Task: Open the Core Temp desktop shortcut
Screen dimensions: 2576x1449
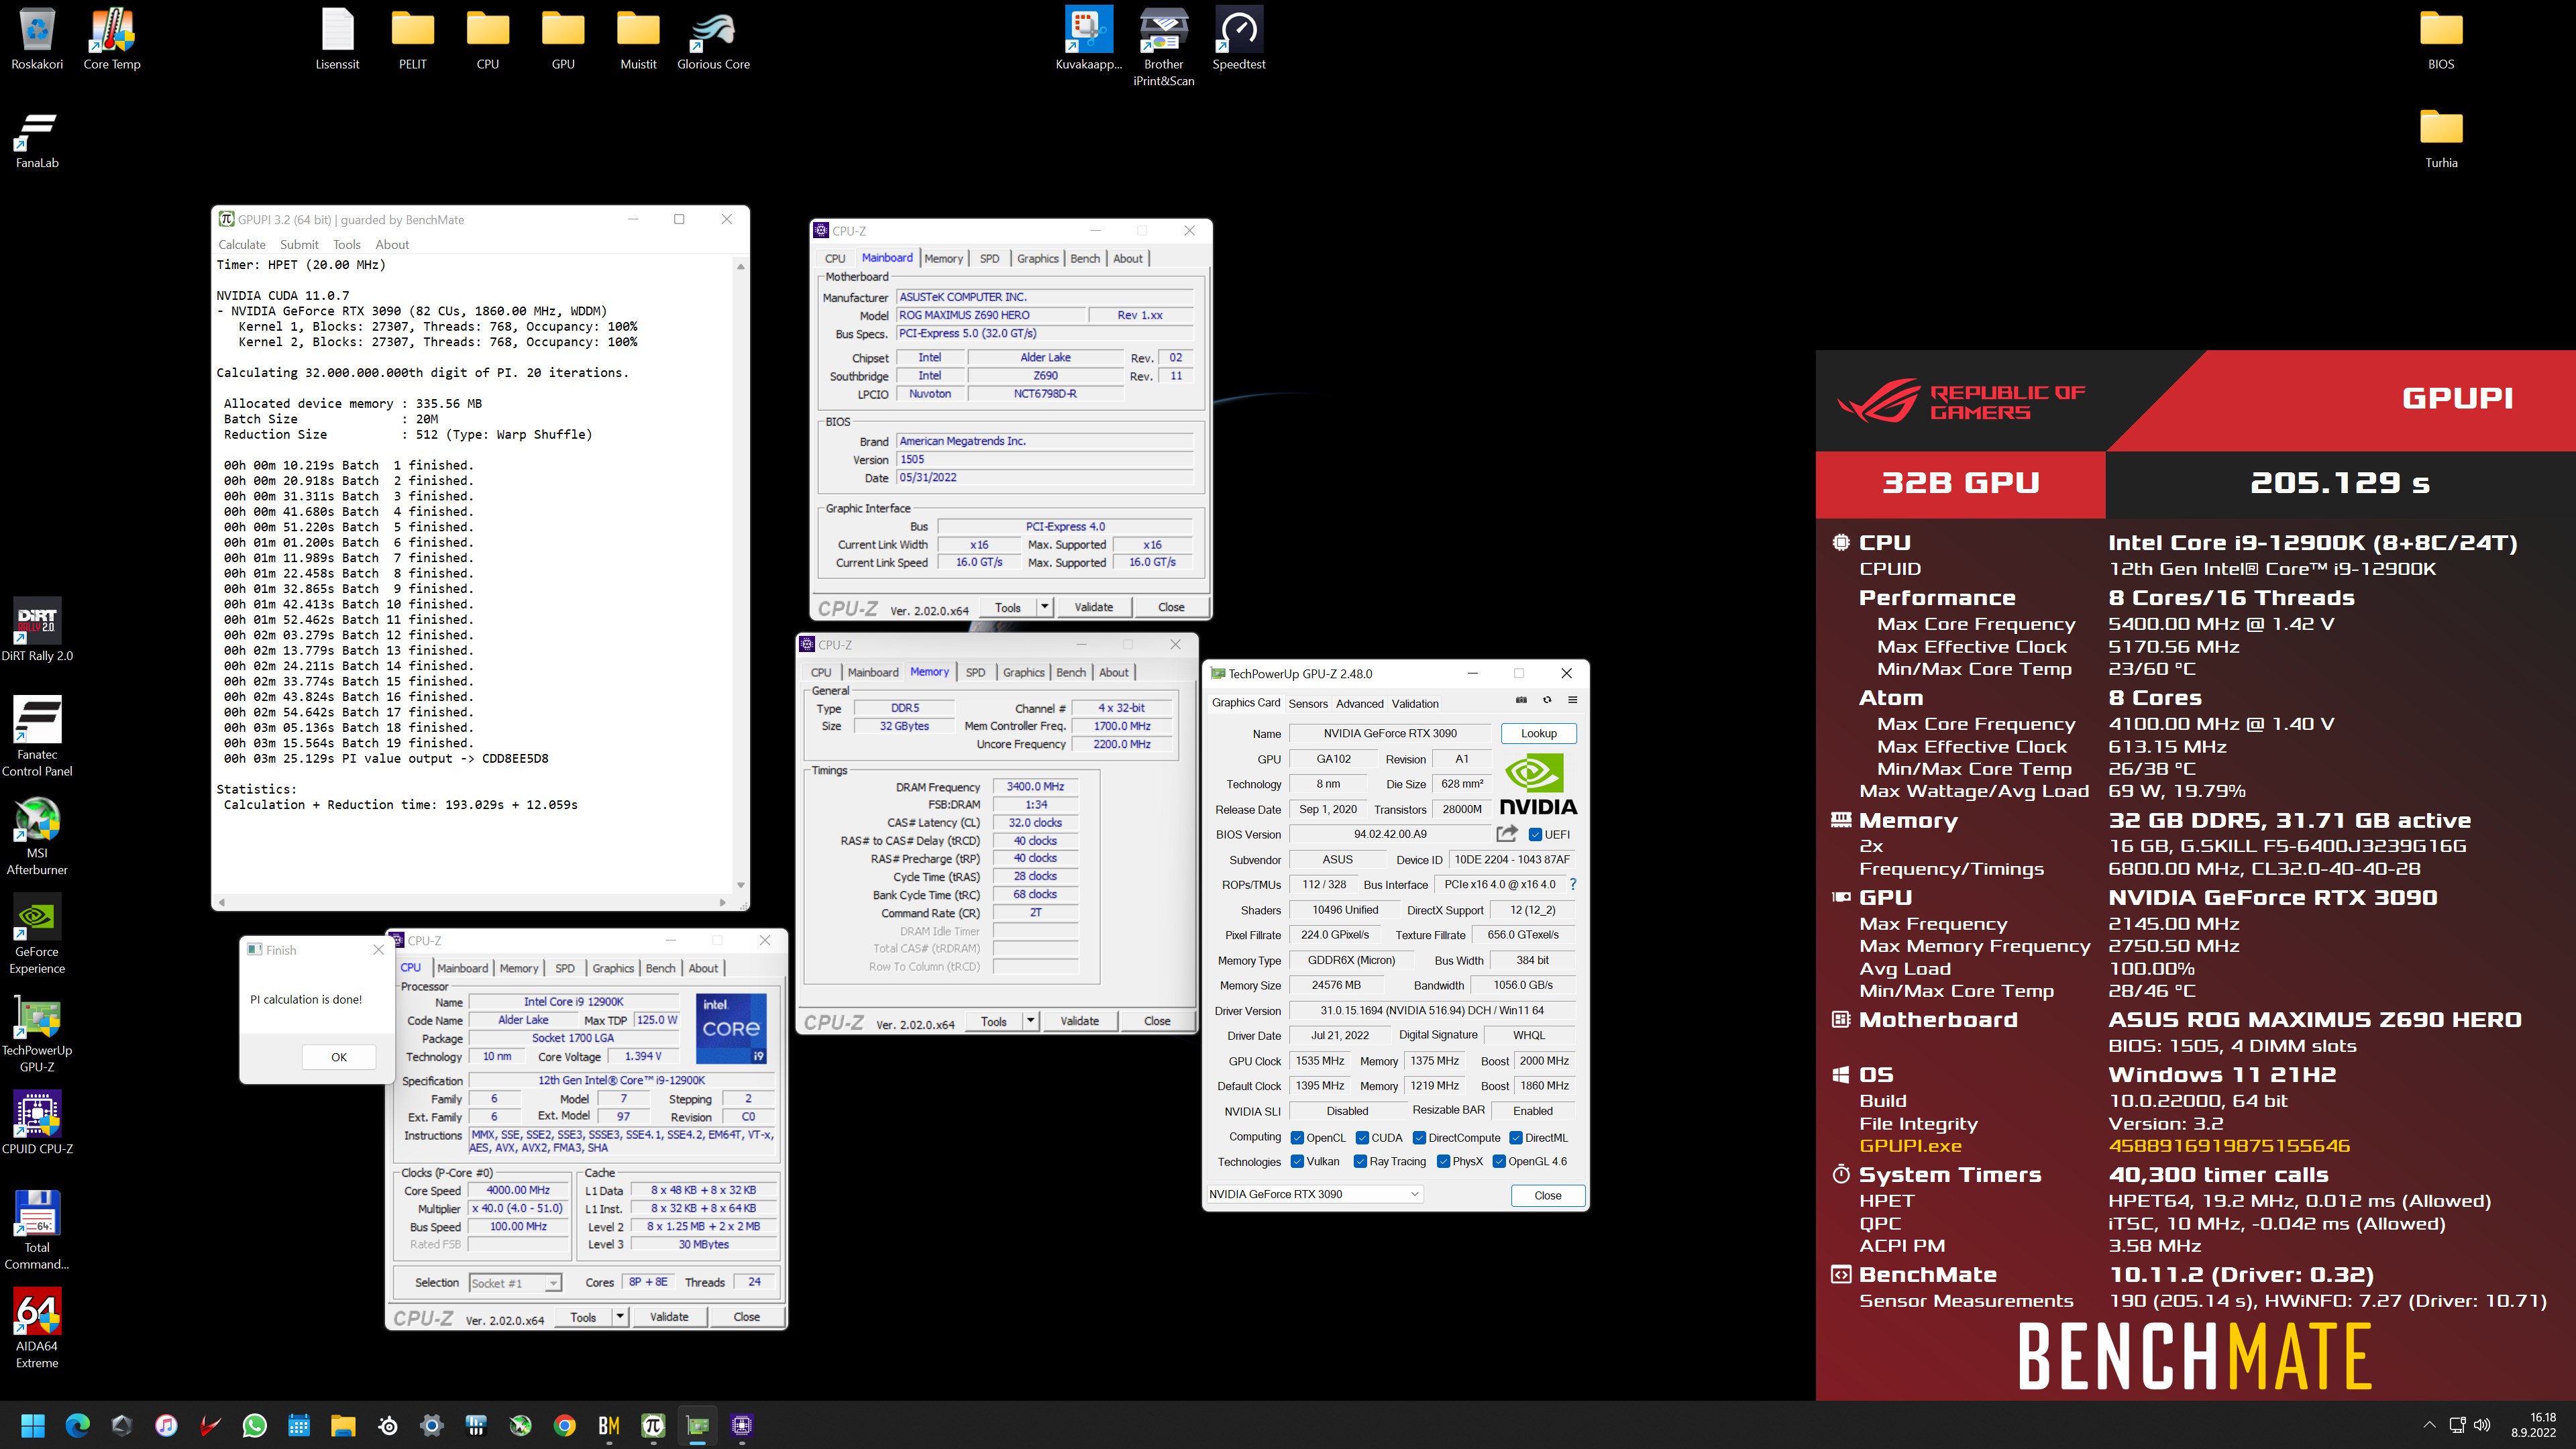Action: (x=112, y=40)
